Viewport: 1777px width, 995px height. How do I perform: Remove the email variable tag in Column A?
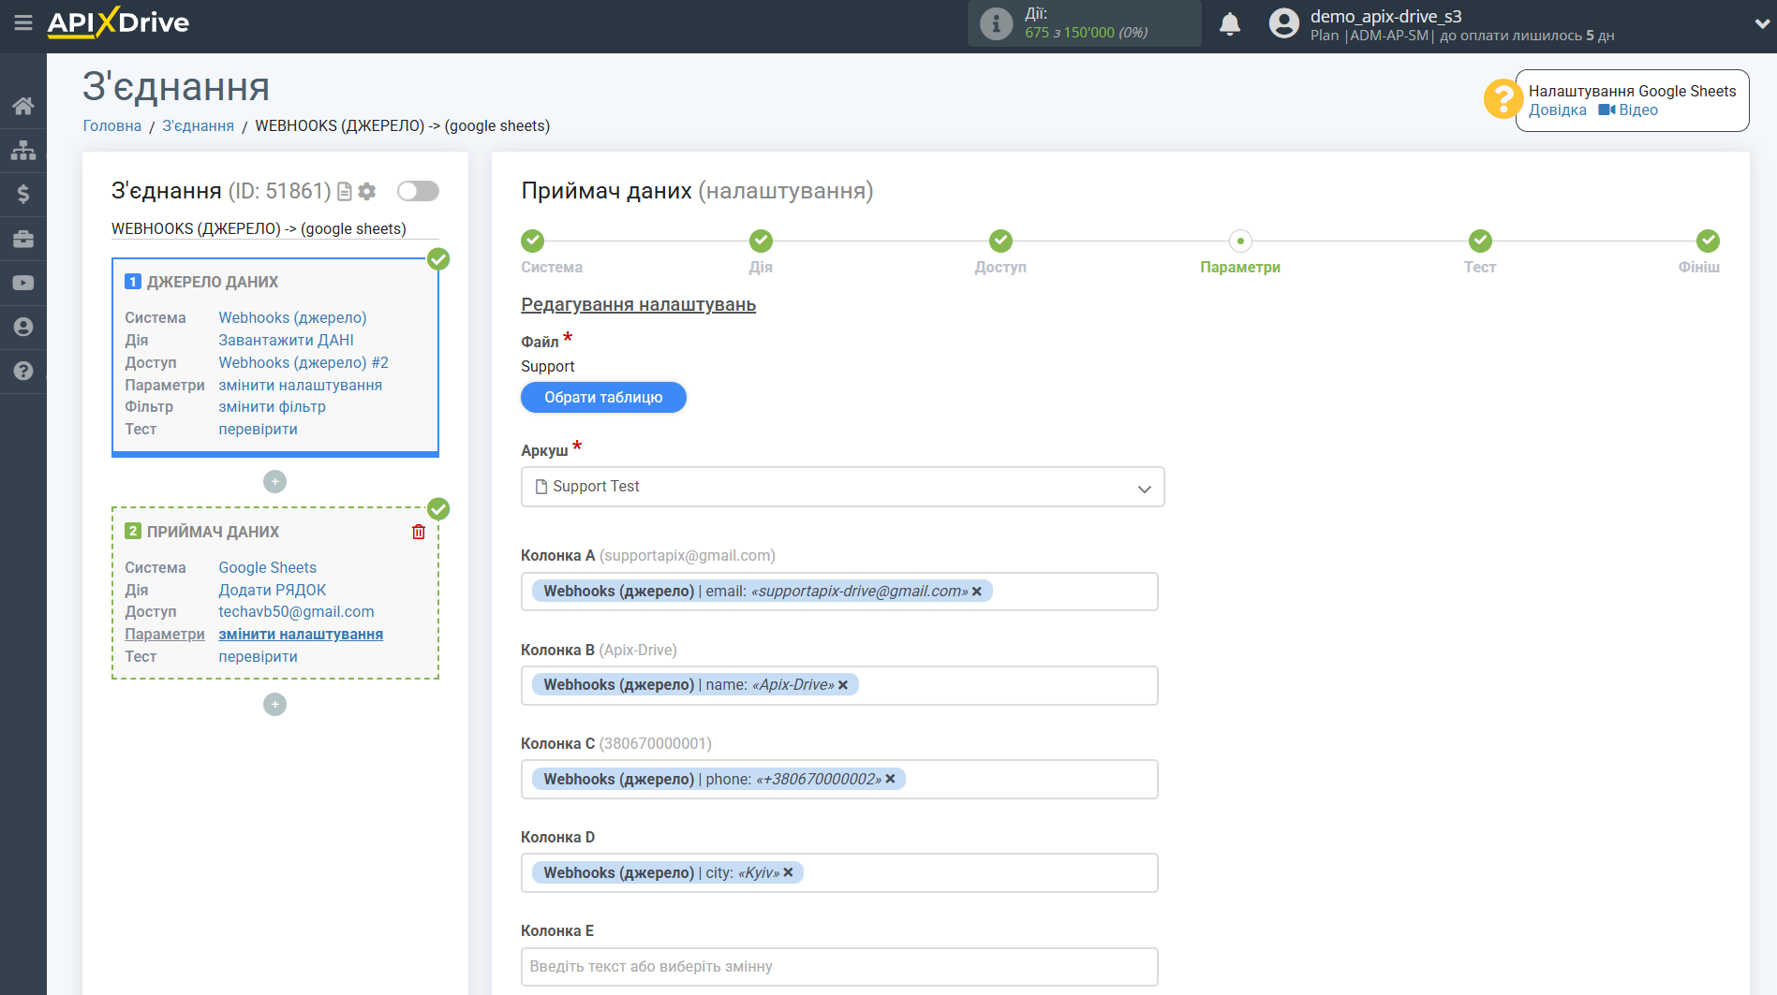977,592
